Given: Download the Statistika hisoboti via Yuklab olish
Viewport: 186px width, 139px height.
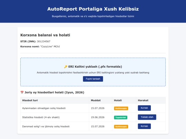Looking at the screenshot, I should coord(147,117).
